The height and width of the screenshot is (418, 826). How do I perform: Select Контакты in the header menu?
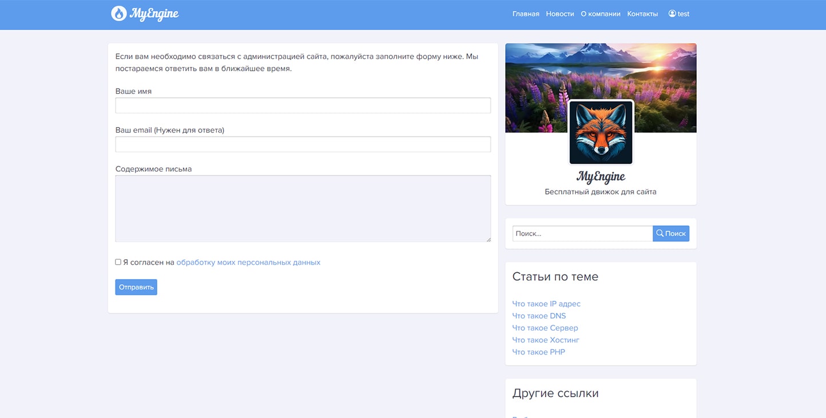point(642,14)
